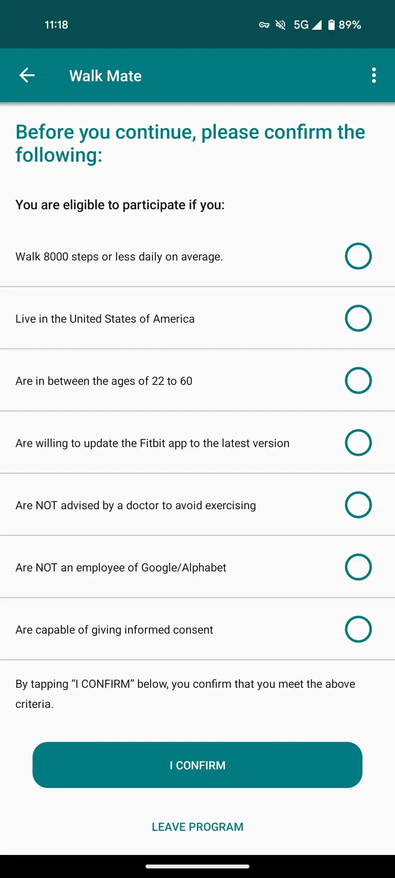Check the informed consent circle
Screen dimensions: 395x878
358,629
